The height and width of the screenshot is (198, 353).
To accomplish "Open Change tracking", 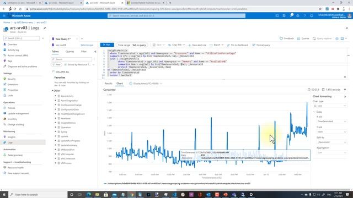I will 15,125.
